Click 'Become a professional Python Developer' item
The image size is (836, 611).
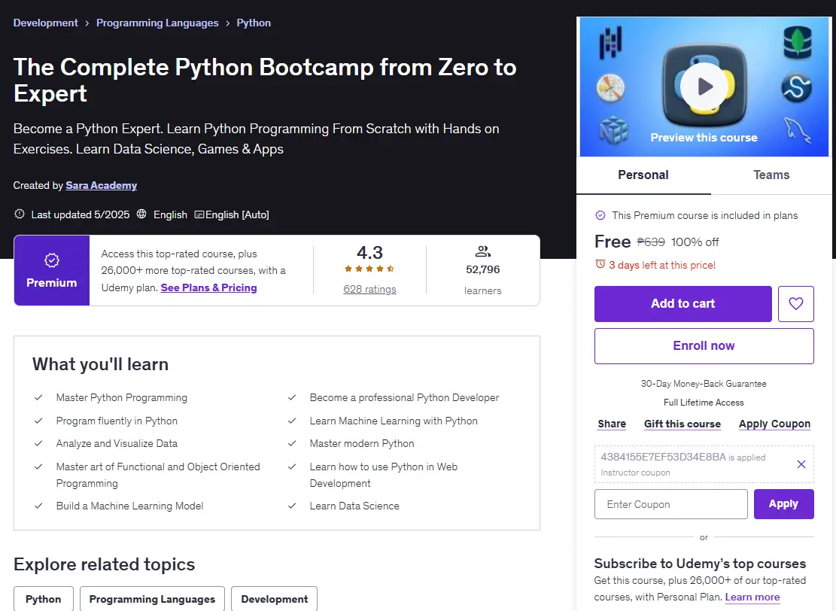(404, 398)
